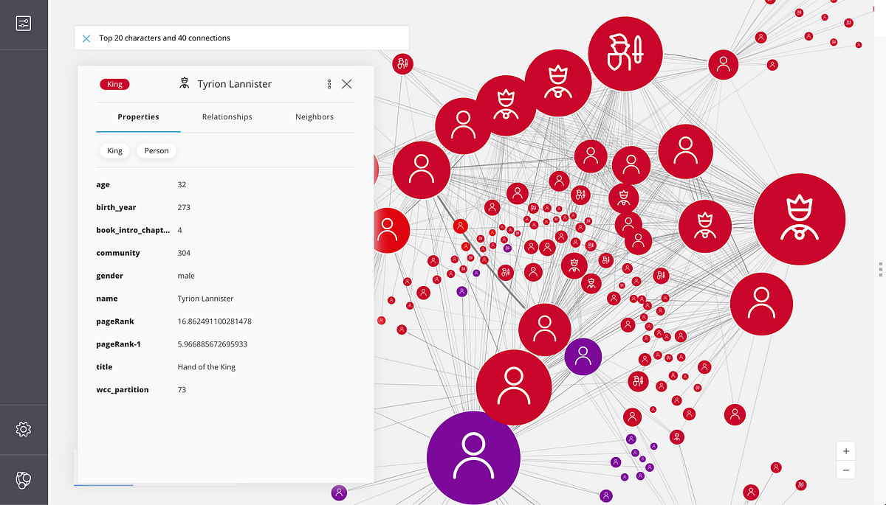Click the dotted panel handle on the right edge
Screen dimensions: 886x505
point(880,270)
